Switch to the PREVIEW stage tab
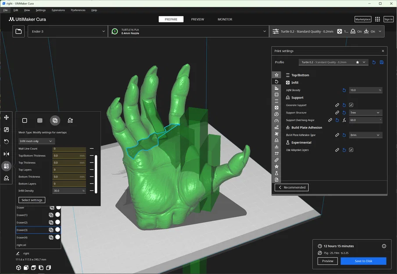397x274 pixels. (x=197, y=19)
